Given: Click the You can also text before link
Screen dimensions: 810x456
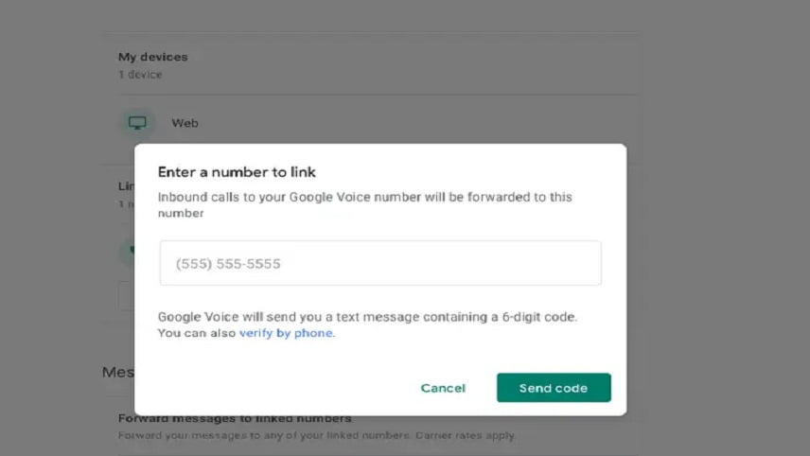Looking at the screenshot, I should 197,333.
